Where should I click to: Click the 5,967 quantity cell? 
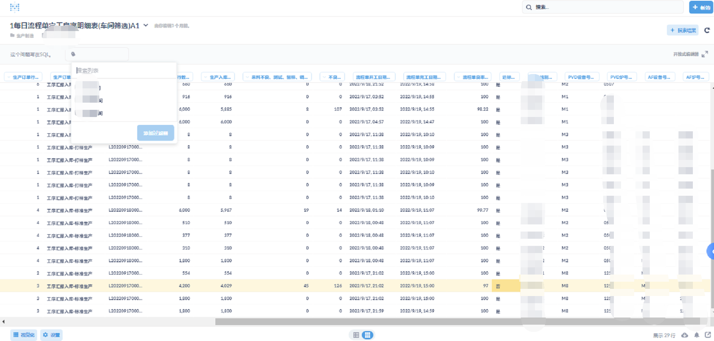226,210
